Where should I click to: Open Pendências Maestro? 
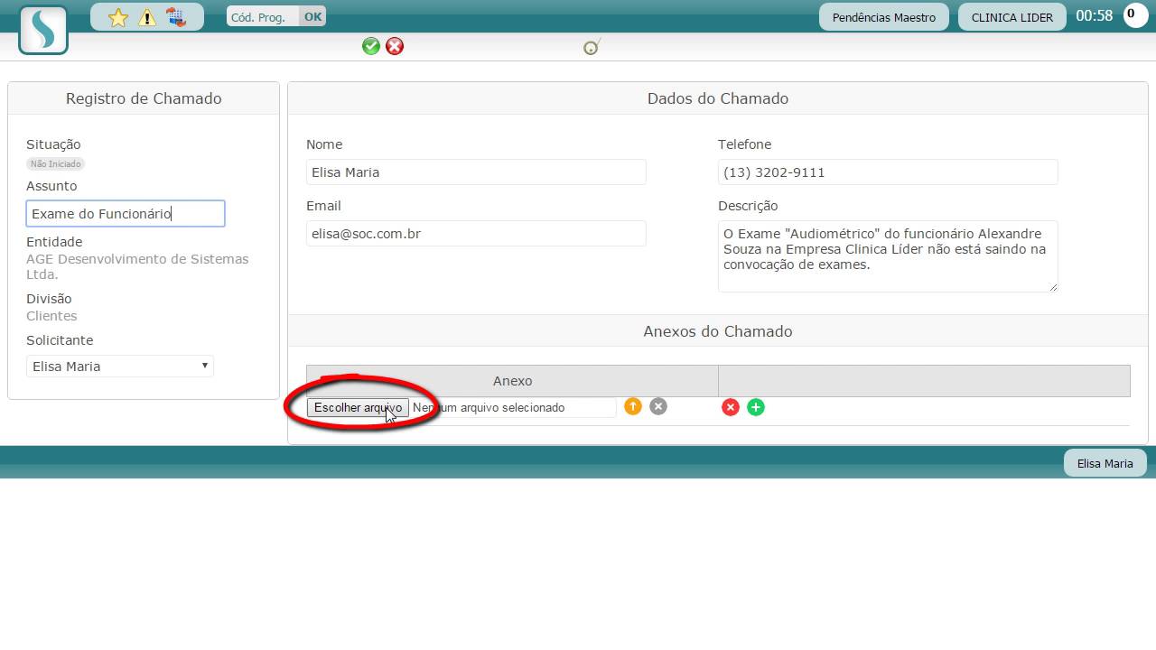[x=884, y=17]
